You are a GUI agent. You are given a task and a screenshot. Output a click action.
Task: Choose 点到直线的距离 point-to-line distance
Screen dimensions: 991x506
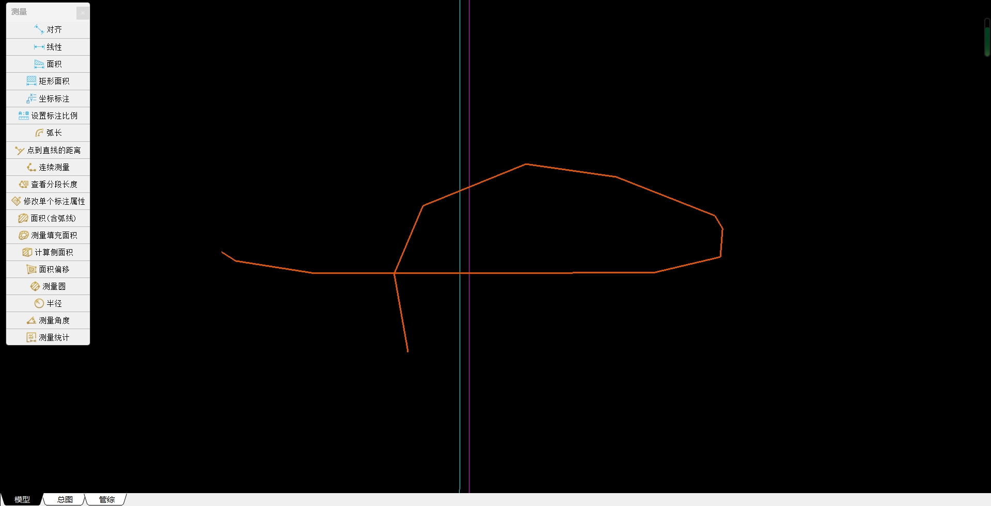click(48, 150)
